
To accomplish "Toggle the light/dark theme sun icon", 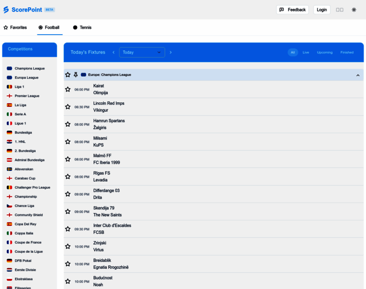I will (x=354, y=10).
